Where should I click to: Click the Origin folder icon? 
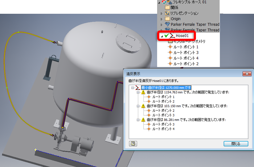click(167, 18)
